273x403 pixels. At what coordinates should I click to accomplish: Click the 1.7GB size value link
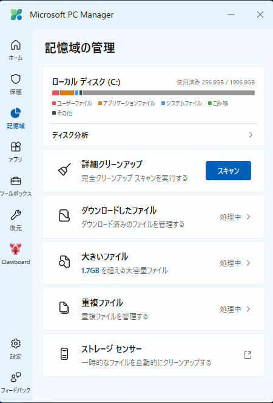(90, 271)
